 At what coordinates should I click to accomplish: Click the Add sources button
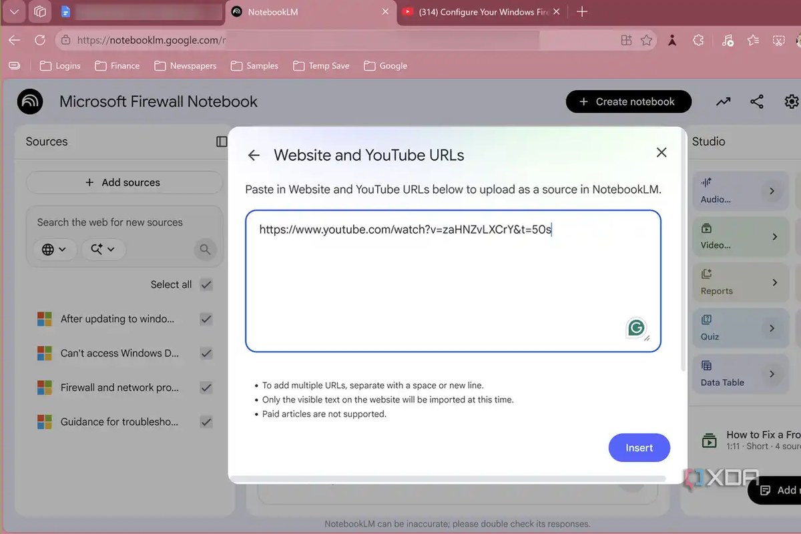click(123, 182)
